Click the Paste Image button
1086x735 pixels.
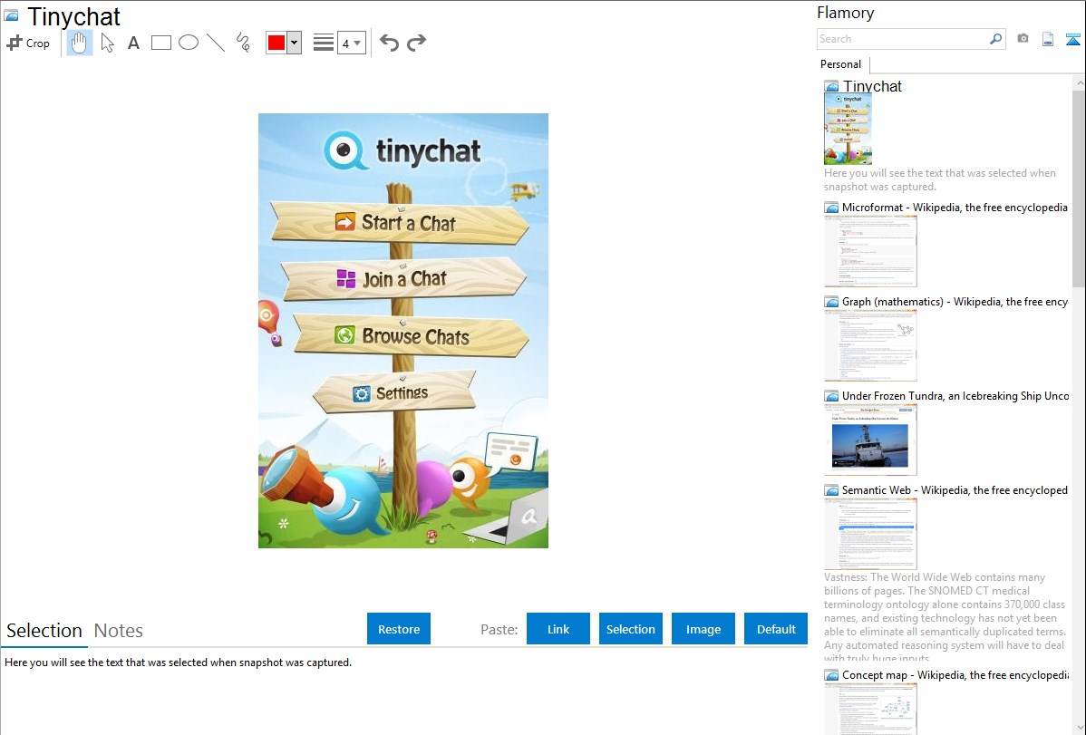(x=703, y=629)
